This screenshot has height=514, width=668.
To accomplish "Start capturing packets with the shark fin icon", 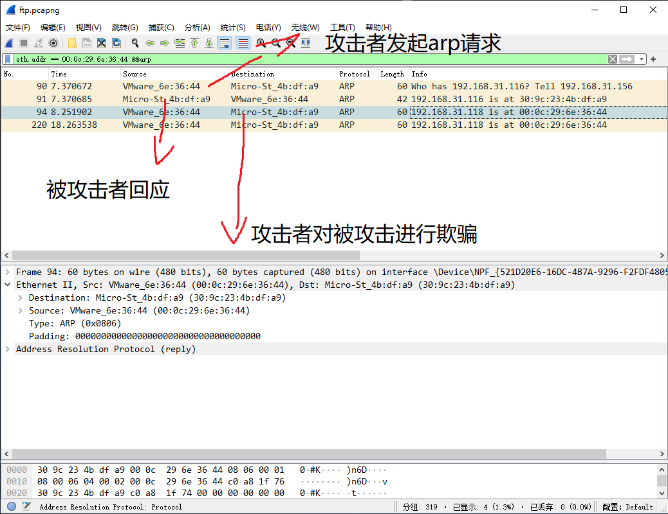I will 10,43.
